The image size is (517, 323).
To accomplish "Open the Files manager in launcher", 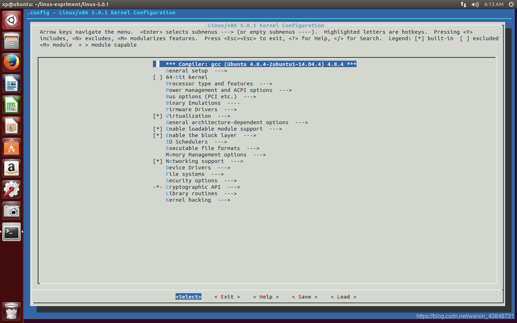I will point(11,41).
